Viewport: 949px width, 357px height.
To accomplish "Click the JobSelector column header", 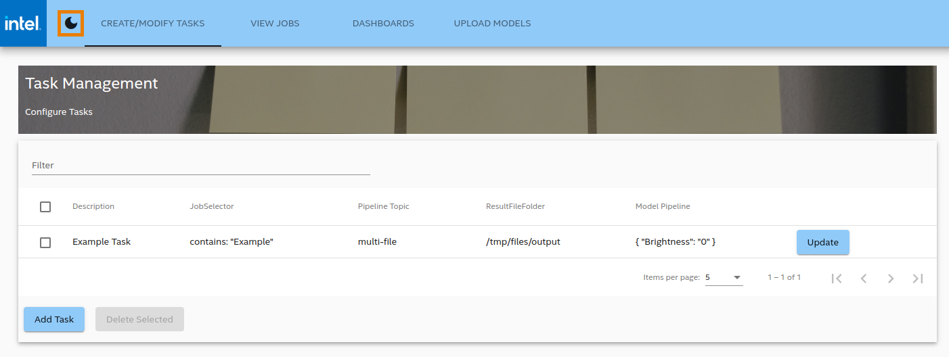I will click(x=211, y=206).
